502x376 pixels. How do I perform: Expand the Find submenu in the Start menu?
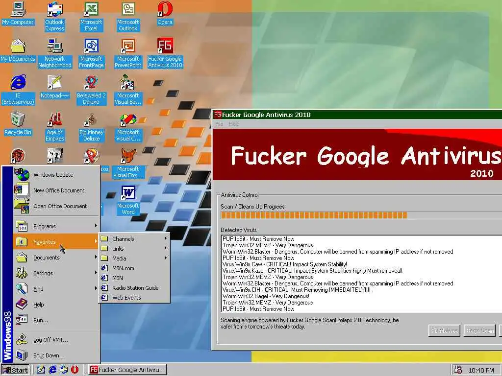(x=56, y=289)
